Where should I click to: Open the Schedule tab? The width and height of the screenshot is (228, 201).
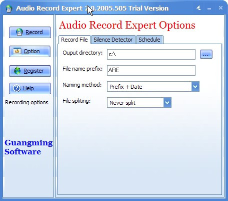(149, 40)
